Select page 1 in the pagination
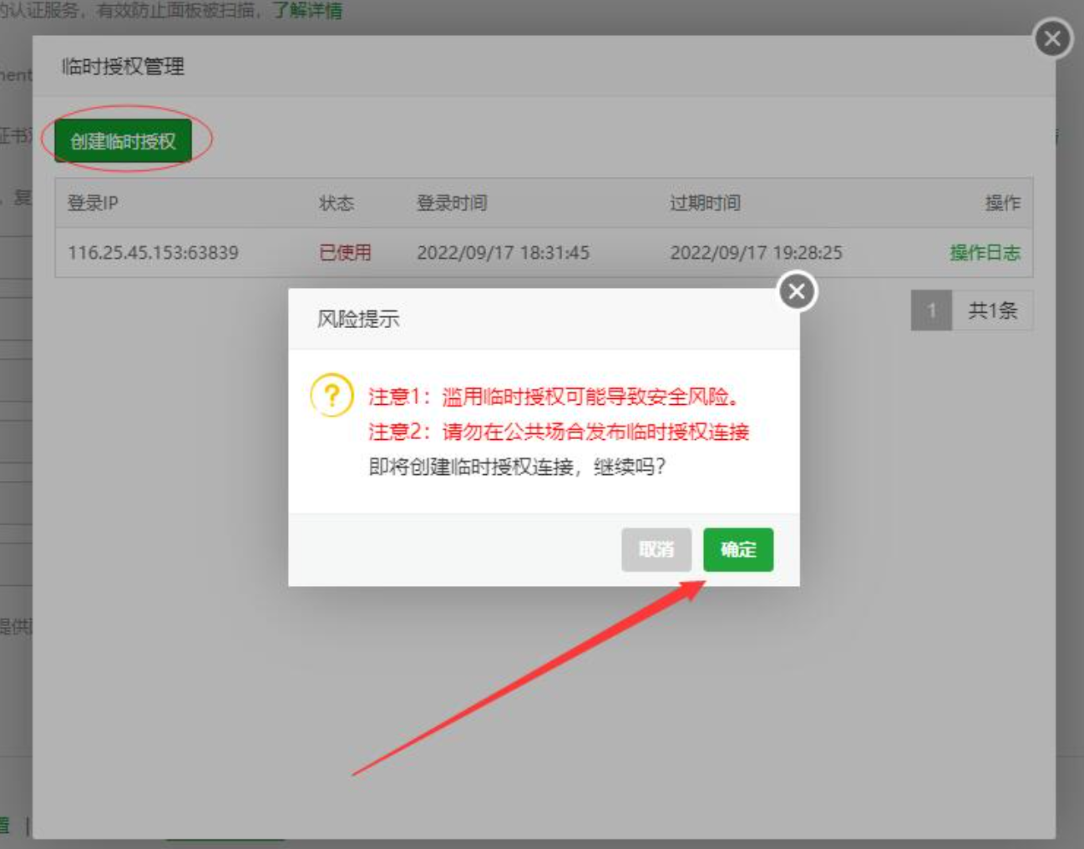1084x849 pixels. coord(931,311)
